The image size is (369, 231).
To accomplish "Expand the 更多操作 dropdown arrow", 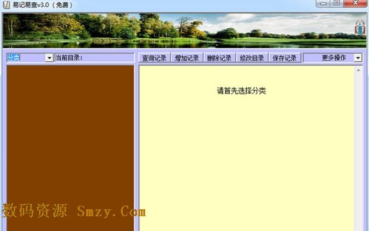I will (358, 58).
